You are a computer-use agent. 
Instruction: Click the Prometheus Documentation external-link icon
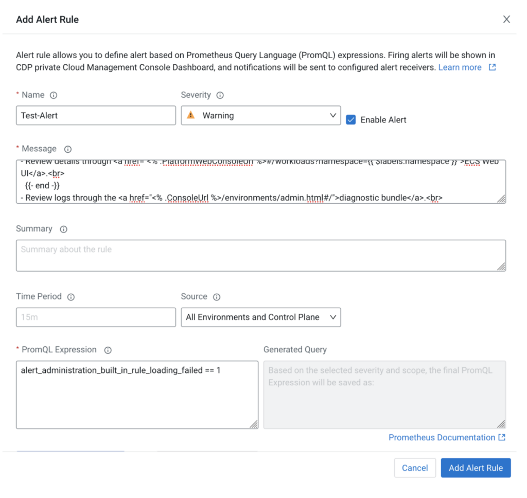click(502, 437)
